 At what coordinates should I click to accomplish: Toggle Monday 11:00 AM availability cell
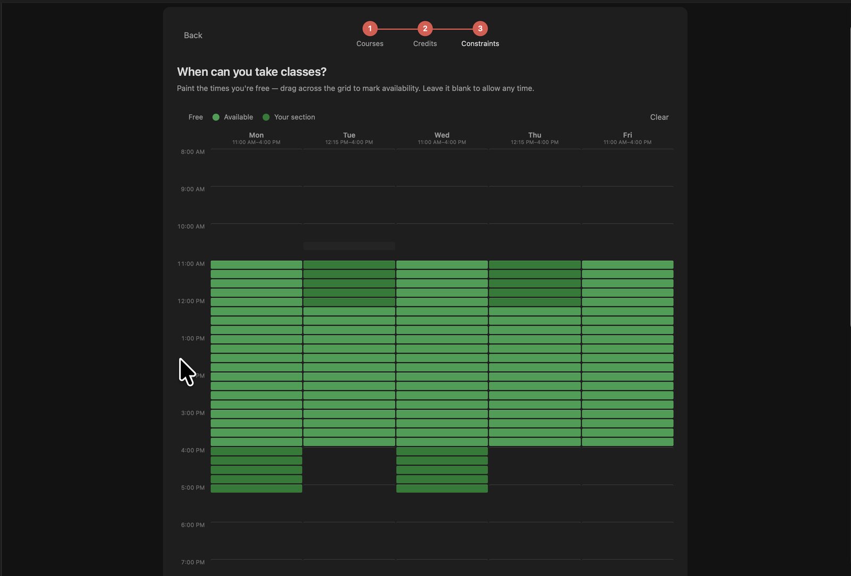[x=256, y=264]
